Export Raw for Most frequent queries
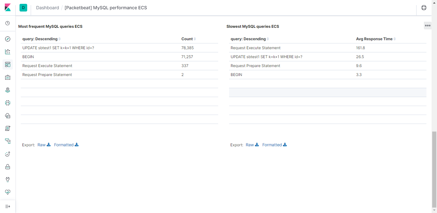 pyautogui.click(x=44, y=145)
